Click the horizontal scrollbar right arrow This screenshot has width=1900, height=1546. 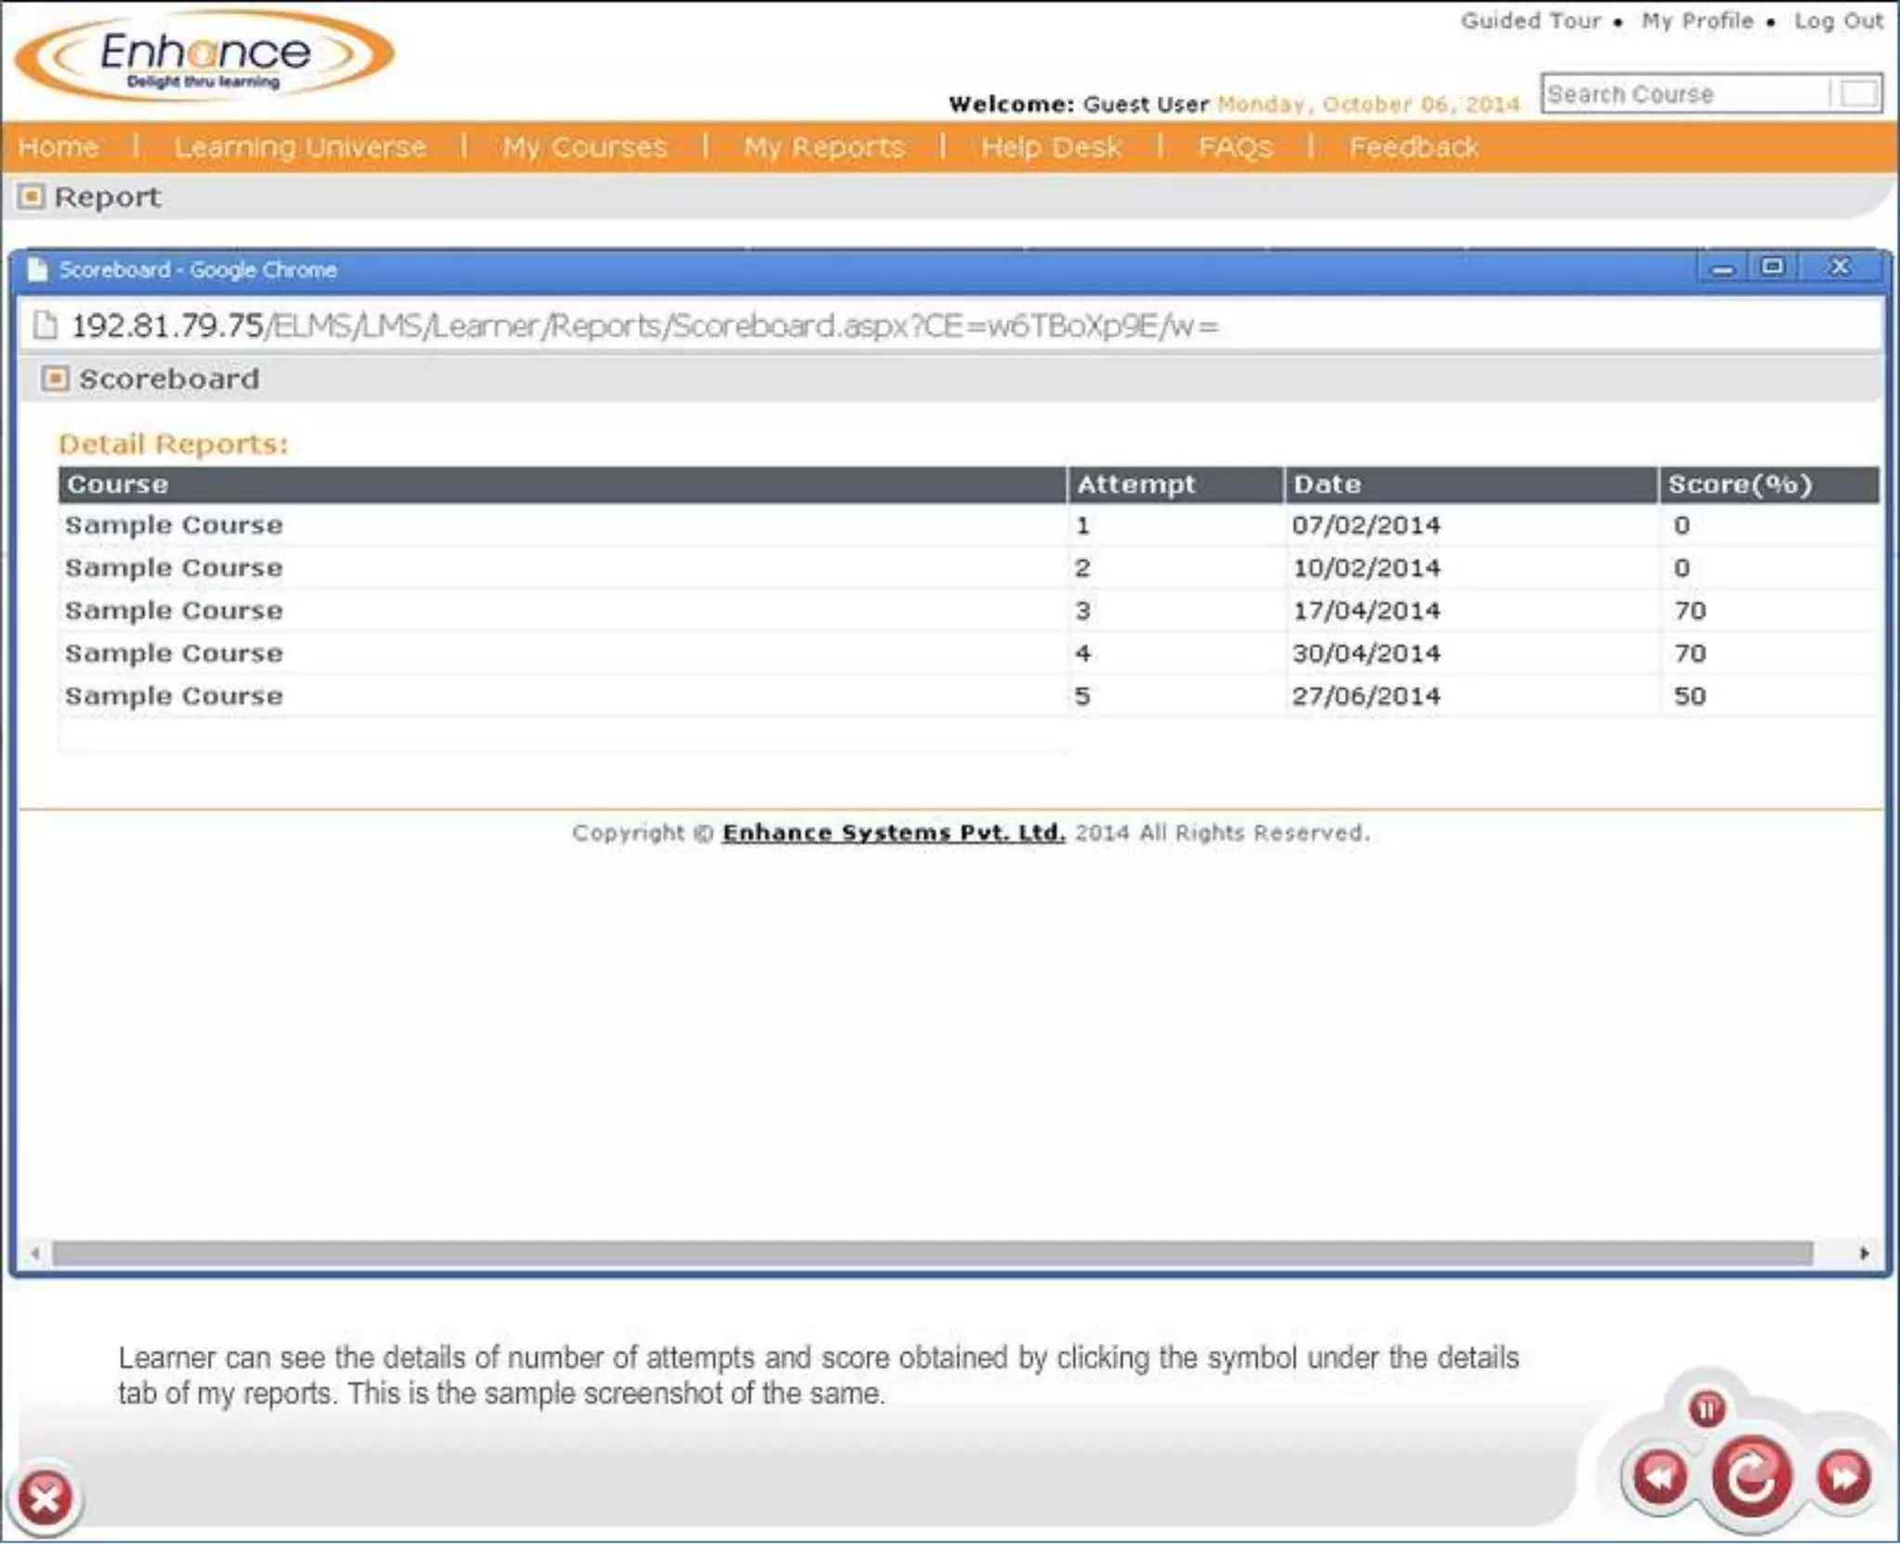pos(1865,1254)
